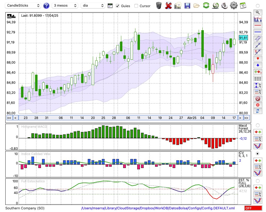The width and height of the screenshot is (266, 212).
Task: Click the Config.DEFAULT.xml file path link
Action: point(158,208)
